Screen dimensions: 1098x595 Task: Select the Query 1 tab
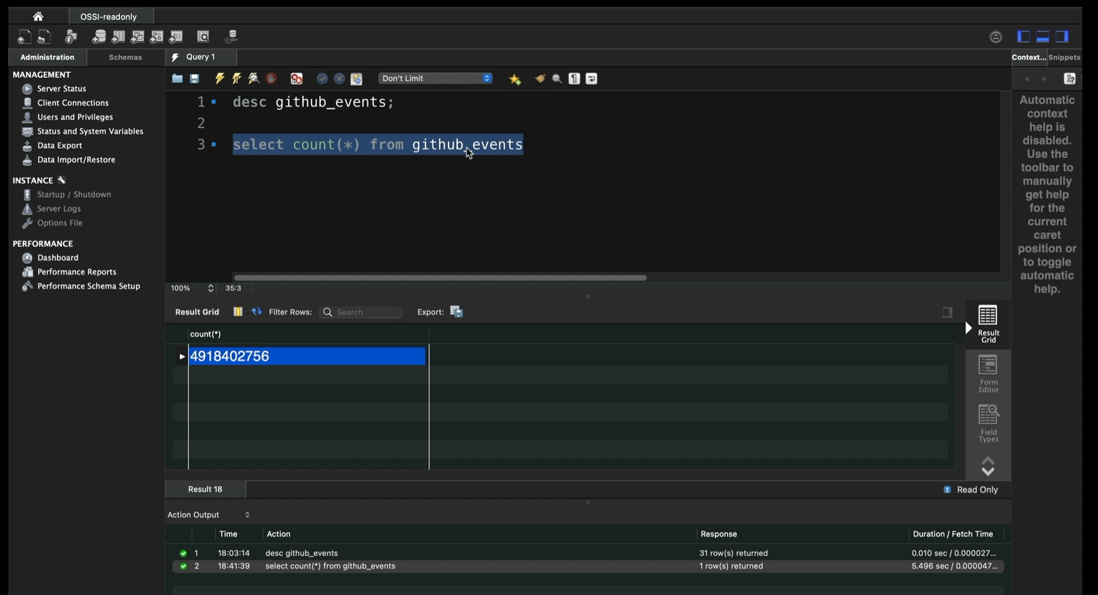pos(201,57)
